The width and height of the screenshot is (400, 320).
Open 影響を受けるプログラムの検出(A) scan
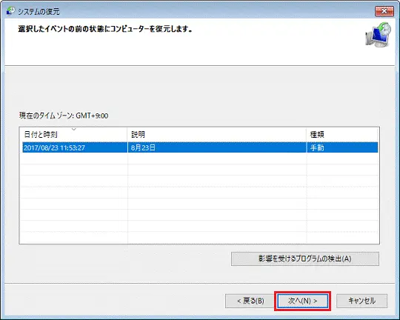pos(305,259)
